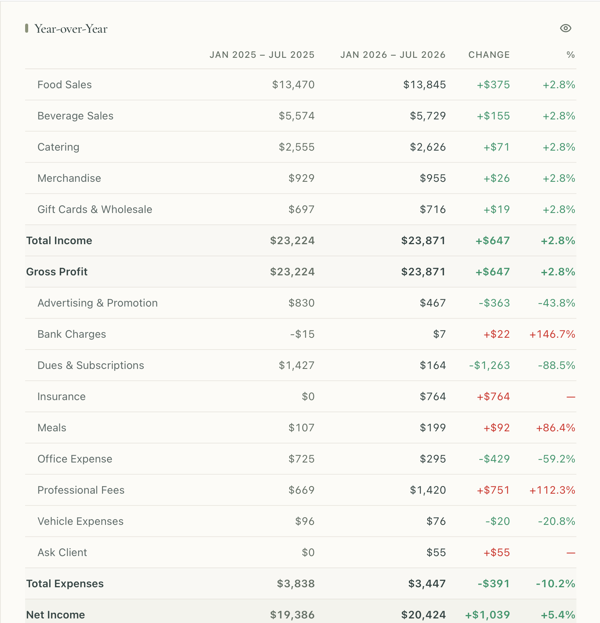
Task: Click the Bank Charges +146.7% value
Action: point(552,334)
